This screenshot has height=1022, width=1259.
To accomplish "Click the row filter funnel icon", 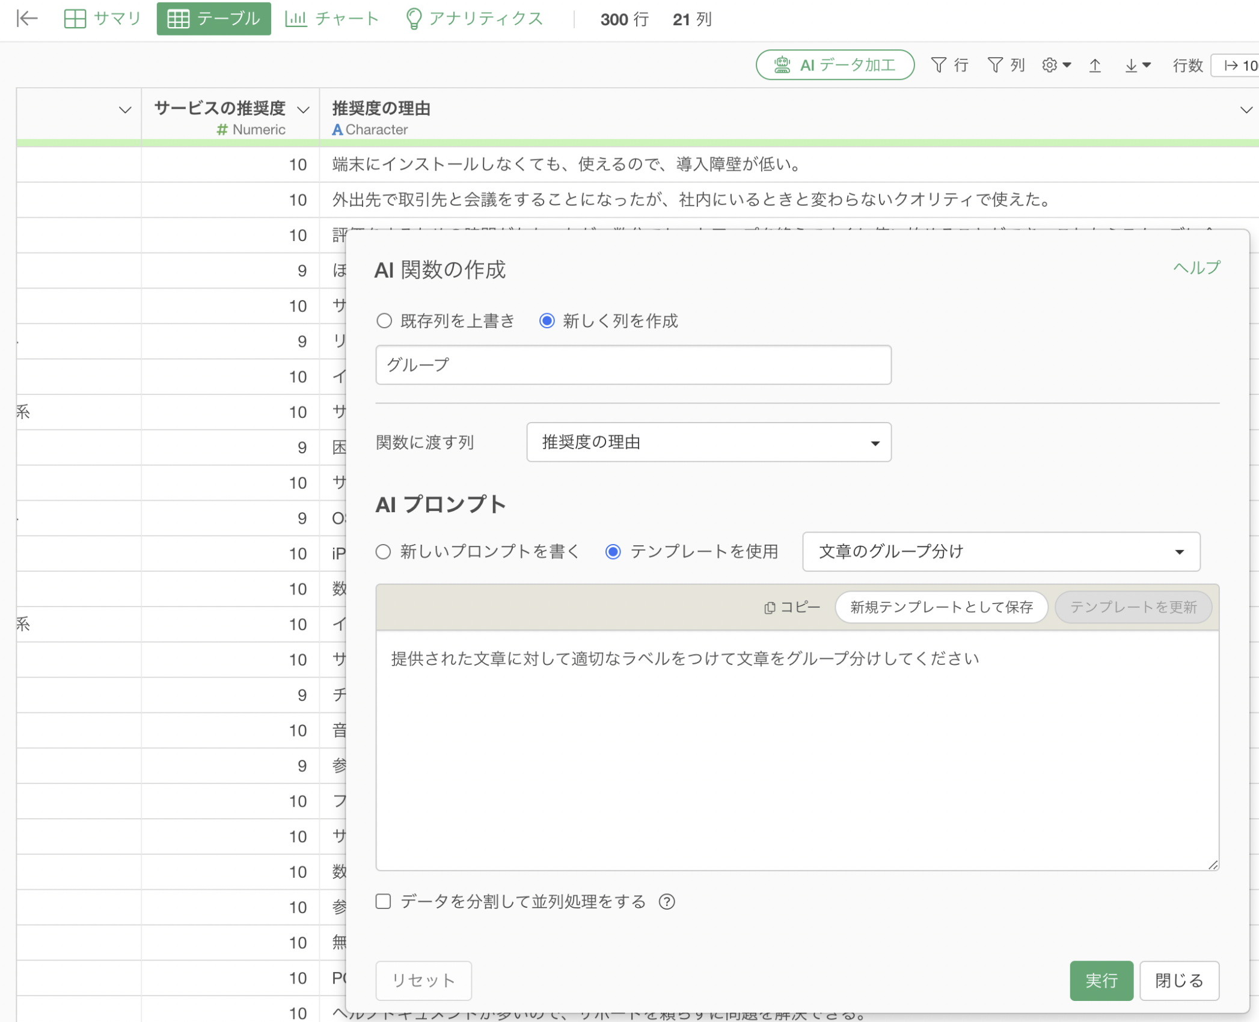I will (x=939, y=65).
